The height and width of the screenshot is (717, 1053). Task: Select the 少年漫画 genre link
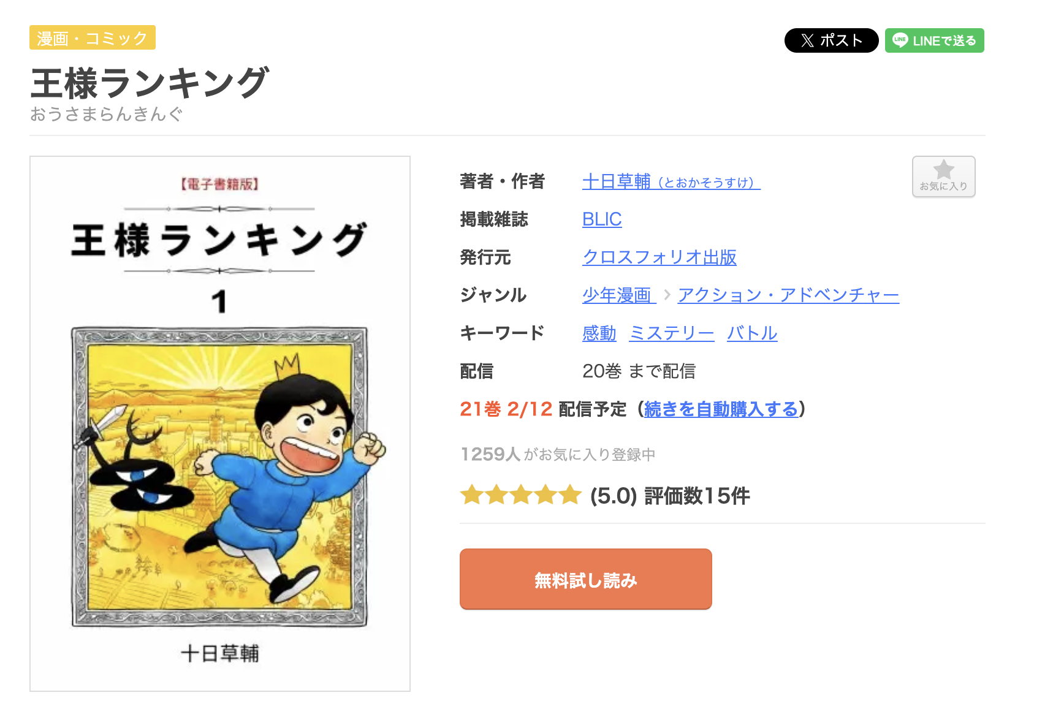point(618,295)
